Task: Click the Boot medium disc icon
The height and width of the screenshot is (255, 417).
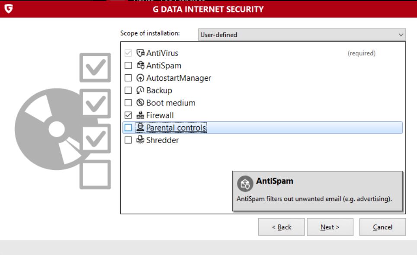Action: [140, 103]
